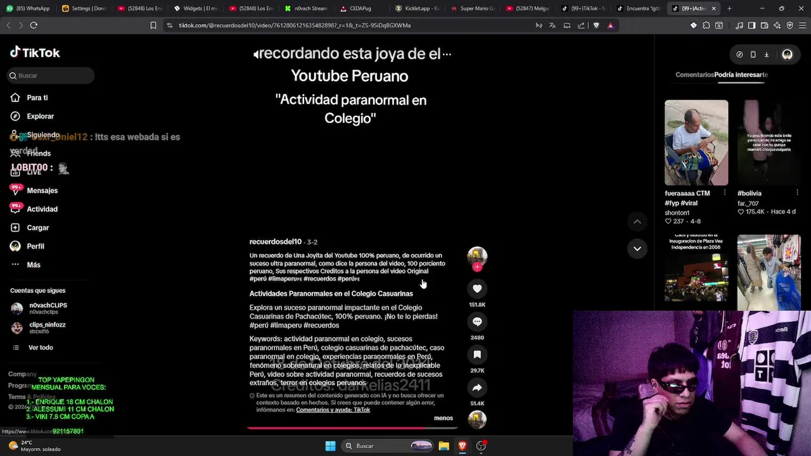Collapse the description with menos

[444, 418]
